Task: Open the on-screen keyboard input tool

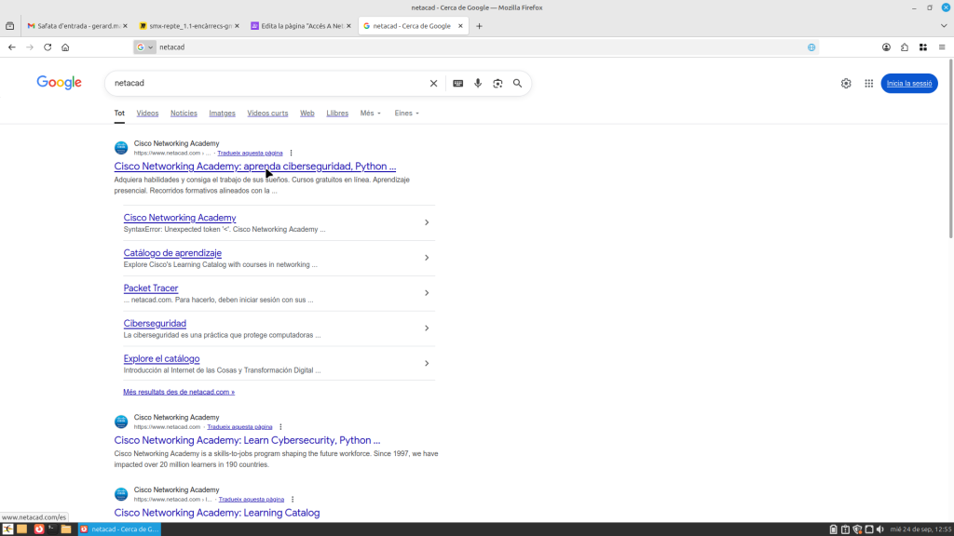Action: coord(457,84)
